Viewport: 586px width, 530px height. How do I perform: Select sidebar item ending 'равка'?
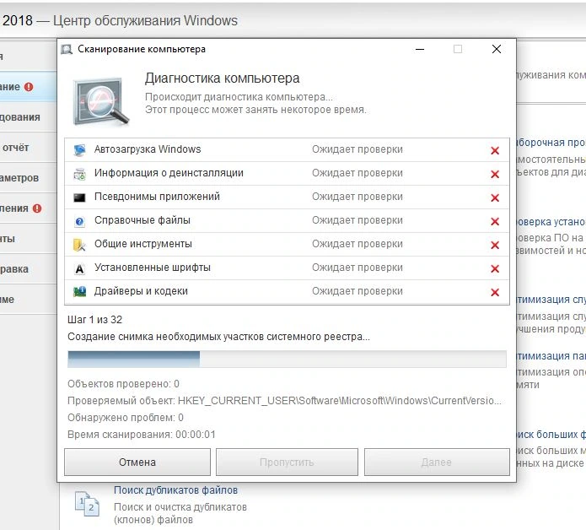tap(28, 269)
